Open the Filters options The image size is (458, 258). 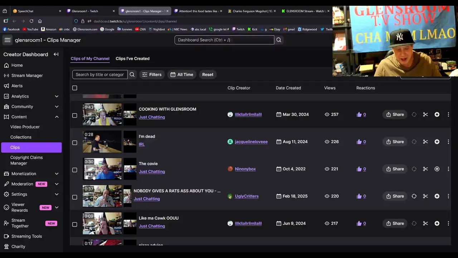coord(152,75)
